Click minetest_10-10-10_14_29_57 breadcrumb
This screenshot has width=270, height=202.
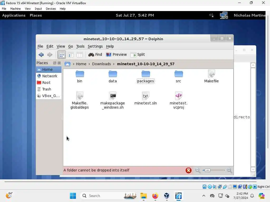[146, 64]
